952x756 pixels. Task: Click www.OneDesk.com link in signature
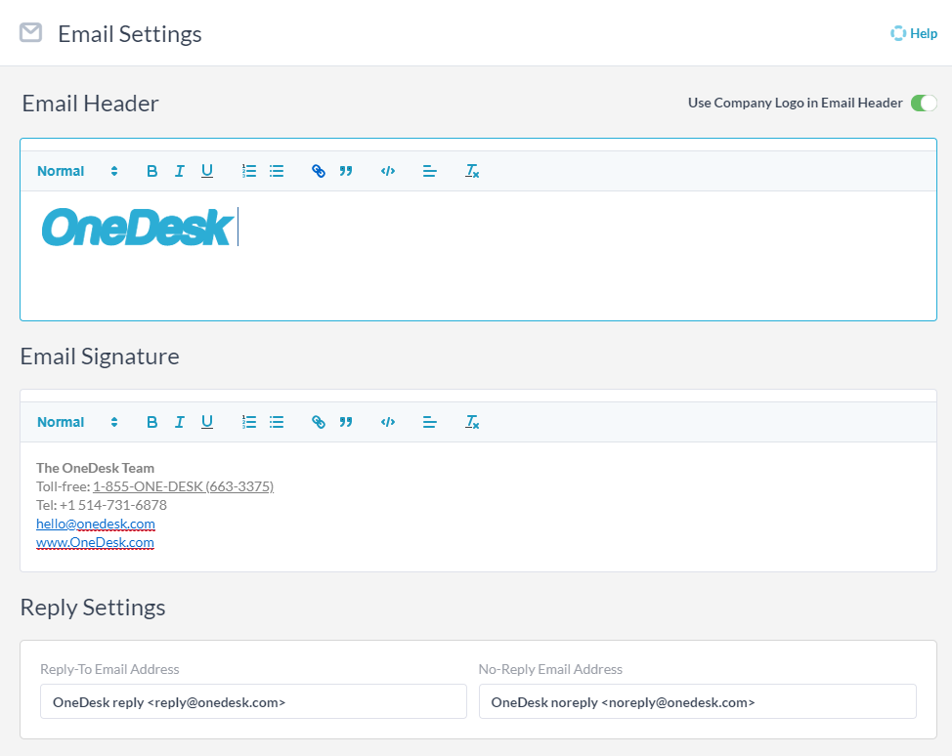click(95, 542)
